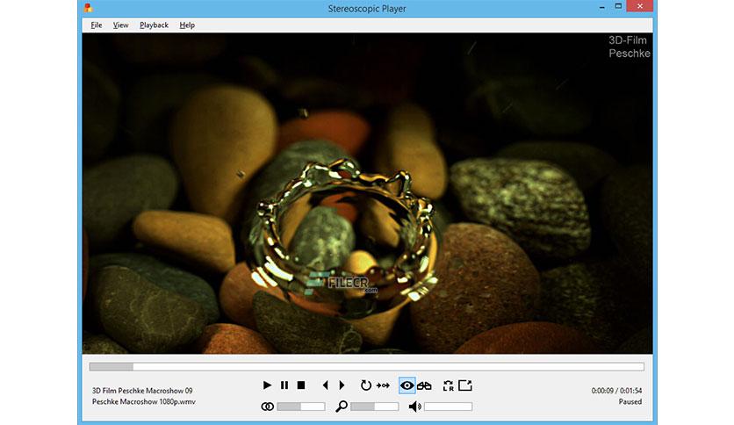The width and height of the screenshot is (734, 425).
Task: Adjust the parallax slider
Action: click(300, 407)
